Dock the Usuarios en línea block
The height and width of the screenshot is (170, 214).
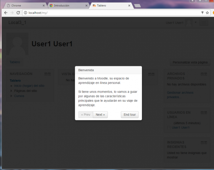(205, 113)
